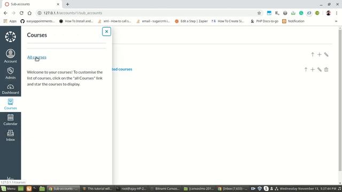Open PHP Docs-to-go bookmark
The image size is (342, 192).
click(265, 21)
